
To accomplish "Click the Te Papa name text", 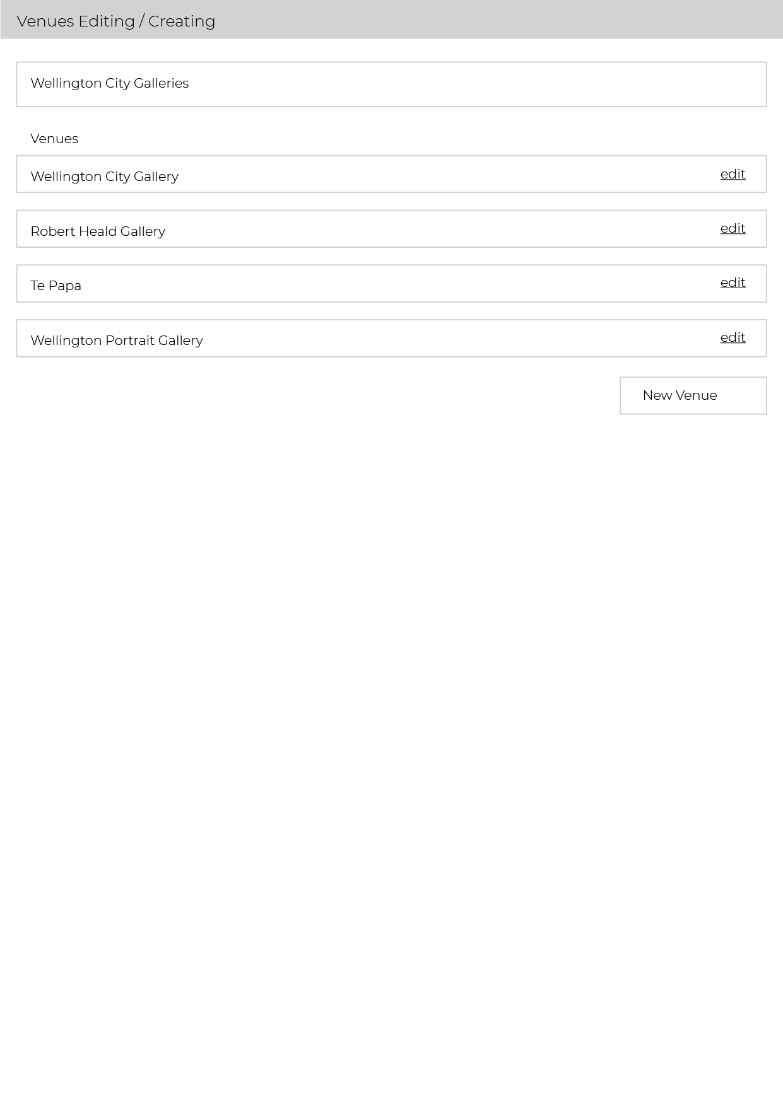I will coord(56,286).
